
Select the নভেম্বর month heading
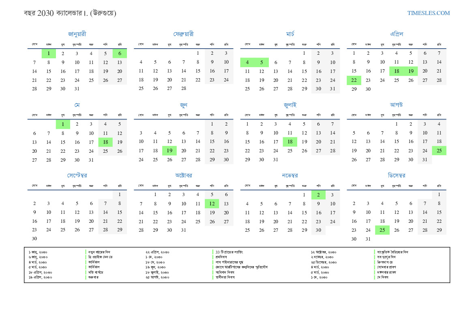point(290,175)
